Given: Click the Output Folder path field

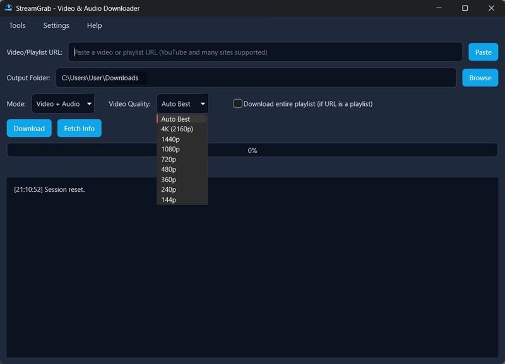Looking at the screenshot, I should tap(256, 78).
